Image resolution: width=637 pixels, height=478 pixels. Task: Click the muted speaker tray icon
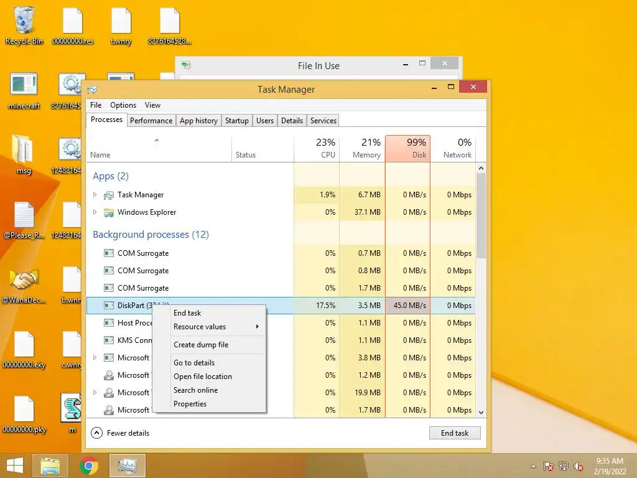pyautogui.click(x=578, y=466)
